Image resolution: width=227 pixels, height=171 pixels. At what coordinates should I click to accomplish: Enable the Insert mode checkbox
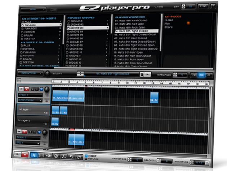click(86, 156)
